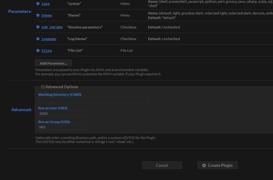Open the files parameter link
273x180 pixels.
(46, 51)
